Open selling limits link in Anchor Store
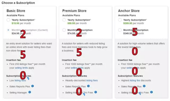170x101 pixels. pos(133,68)
